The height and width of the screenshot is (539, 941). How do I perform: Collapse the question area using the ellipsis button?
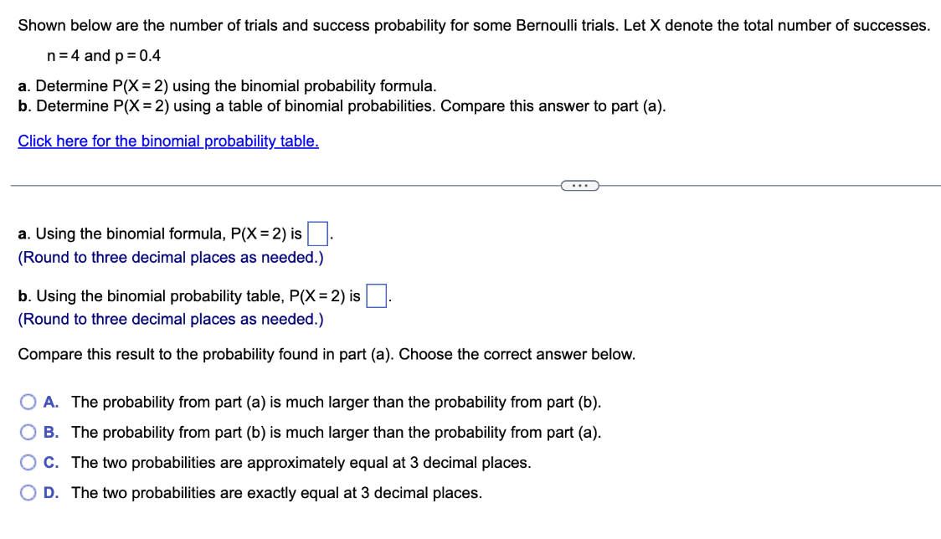581,185
